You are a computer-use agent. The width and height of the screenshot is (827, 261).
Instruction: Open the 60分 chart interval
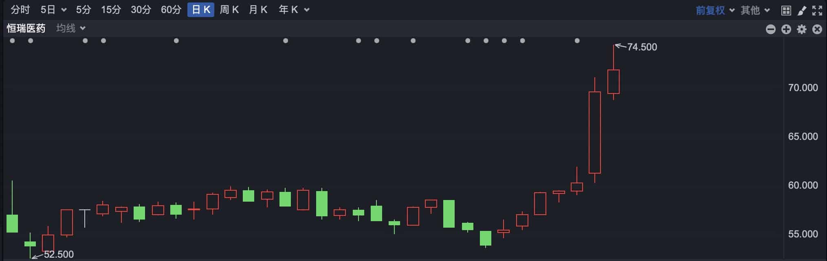(170, 9)
